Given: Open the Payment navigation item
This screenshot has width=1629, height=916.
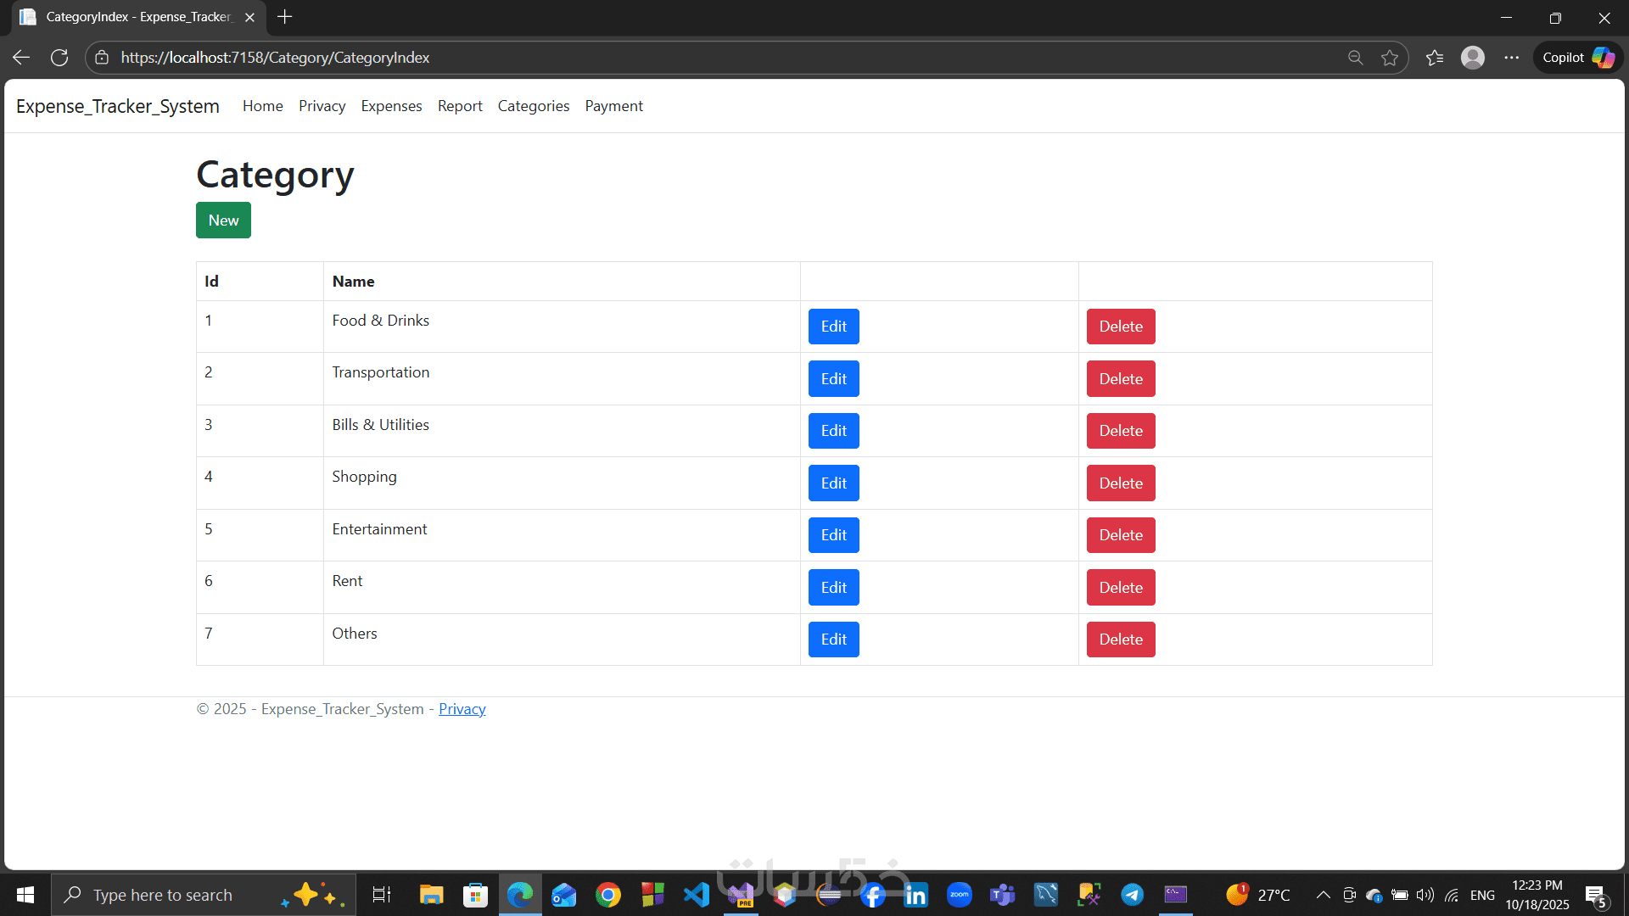Looking at the screenshot, I should point(613,106).
